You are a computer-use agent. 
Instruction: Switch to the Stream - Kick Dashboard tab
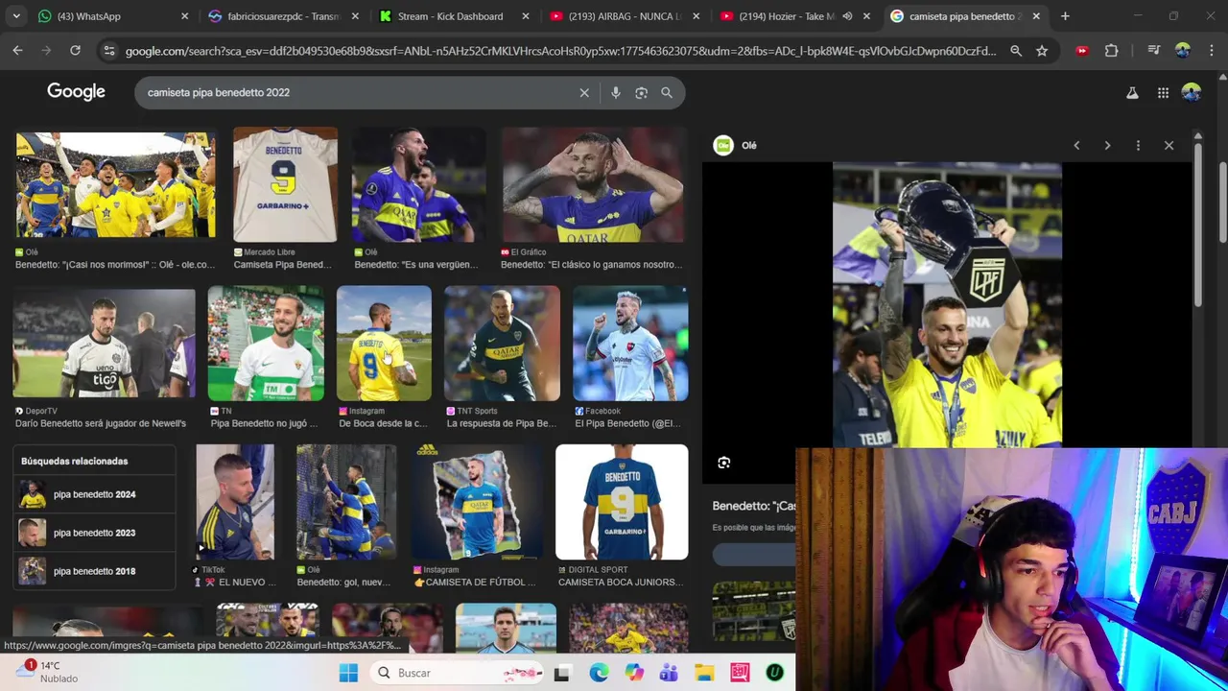pyautogui.click(x=453, y=16)
